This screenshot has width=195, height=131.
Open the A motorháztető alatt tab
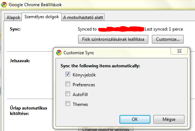pos(83,17)
